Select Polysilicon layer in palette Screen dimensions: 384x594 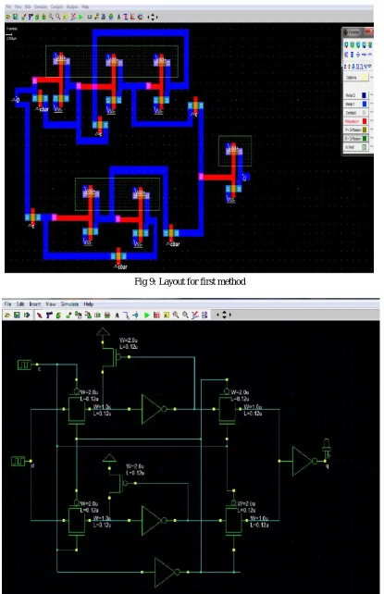click(x=356, y=121)
